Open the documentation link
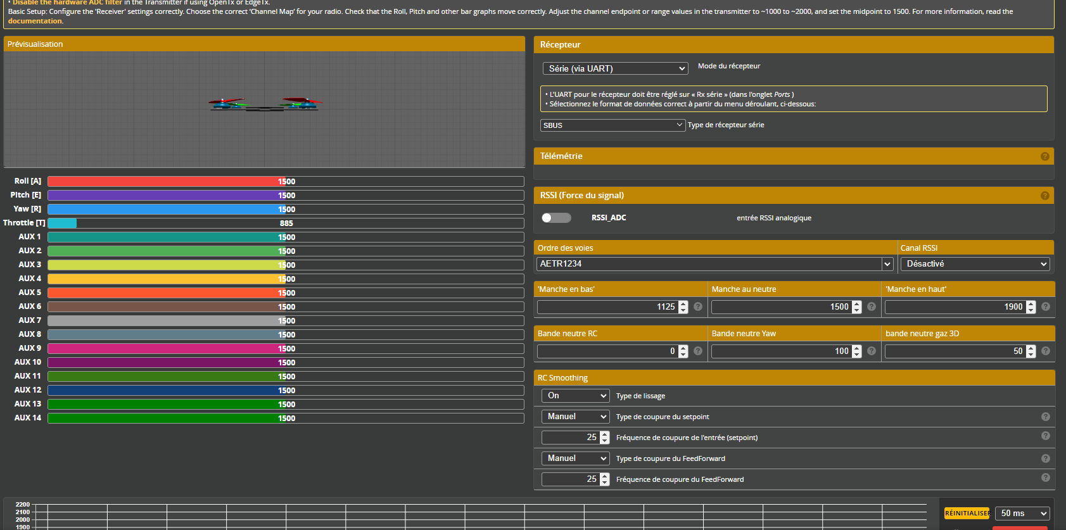The width and height of the screenshot is (1066, 530). [x=35, y=21]
